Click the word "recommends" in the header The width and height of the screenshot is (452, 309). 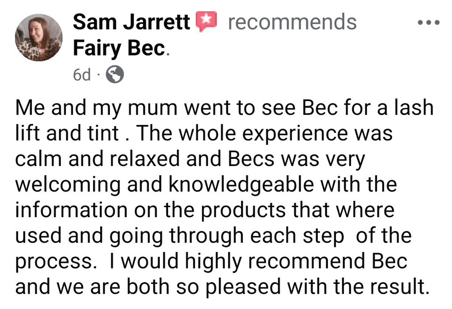292,22
